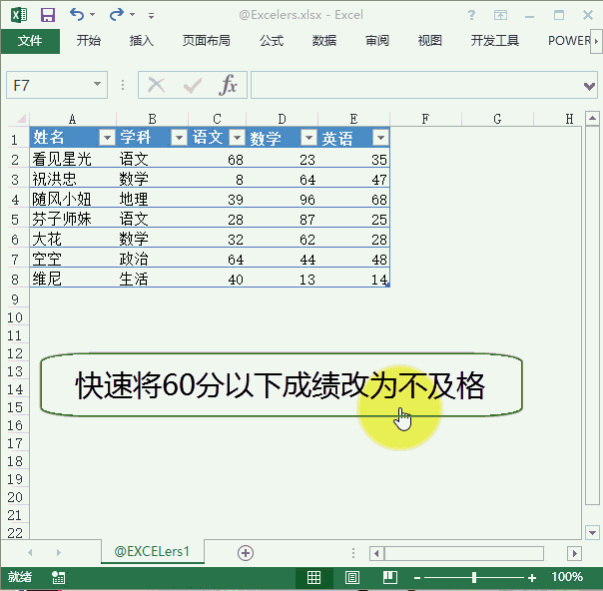Image resolution: width=603 pixels, height=591 pixels.
Task: Add a new sheet with plus icon
Action: [x=246, y=552]
